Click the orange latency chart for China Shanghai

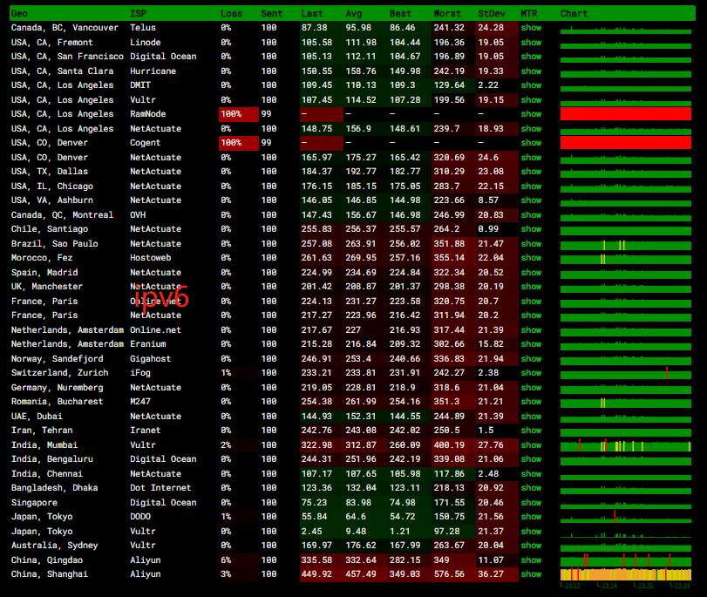pos(626,574)
